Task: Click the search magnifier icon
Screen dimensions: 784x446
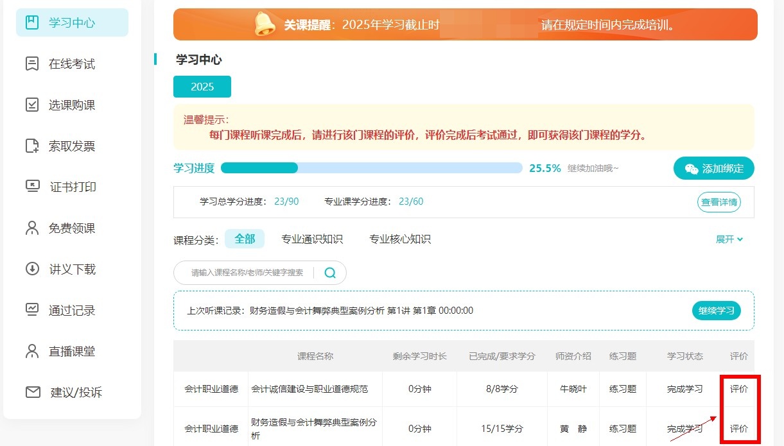Action: [x=330, y=273]
